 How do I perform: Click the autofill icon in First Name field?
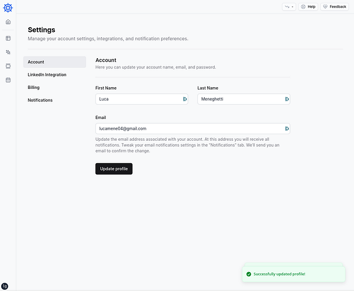coord(185,99)
